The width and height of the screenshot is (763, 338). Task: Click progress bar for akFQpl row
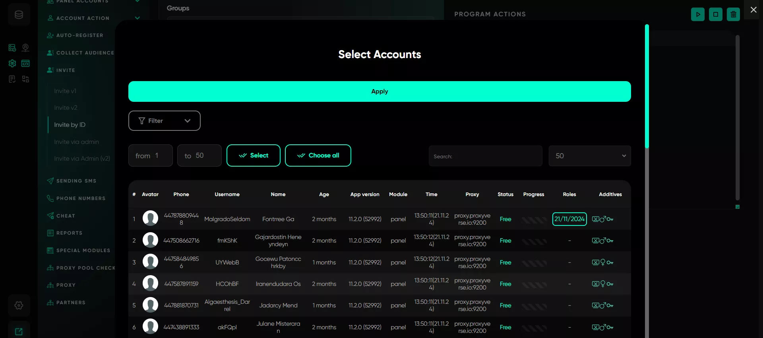click(534, 328)
